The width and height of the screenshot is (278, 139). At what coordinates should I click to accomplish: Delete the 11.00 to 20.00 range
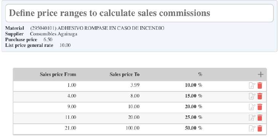click(260, 118)
